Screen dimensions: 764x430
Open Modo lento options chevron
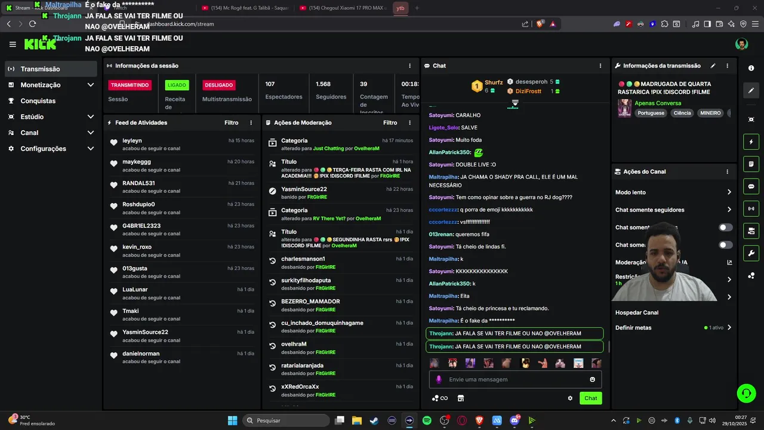(x=729, y=192)
